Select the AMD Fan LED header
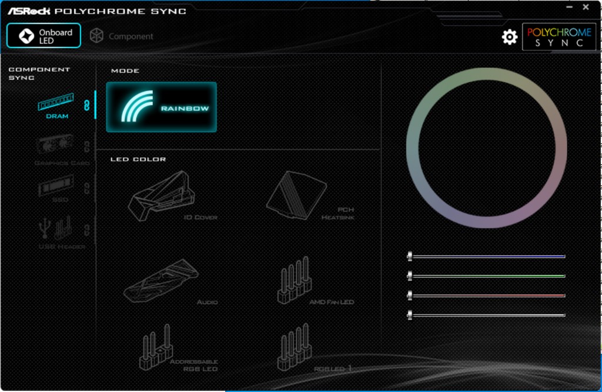Viewport: 602px width, 392px height. click(x=315, y=281)
